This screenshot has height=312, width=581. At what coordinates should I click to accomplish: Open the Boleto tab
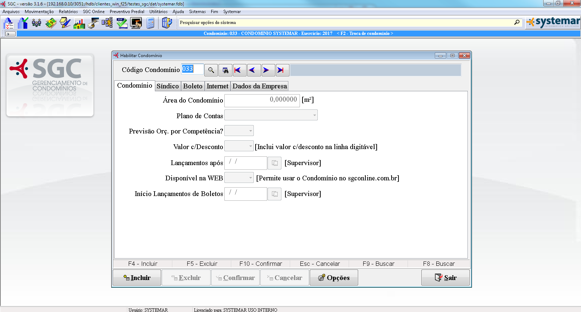pos(193,86)
